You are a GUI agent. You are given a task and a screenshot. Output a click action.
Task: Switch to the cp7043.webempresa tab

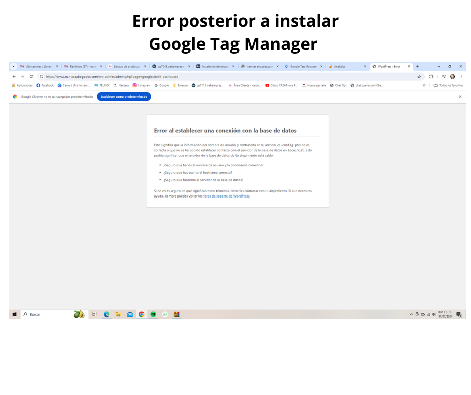tap(171, 67)
